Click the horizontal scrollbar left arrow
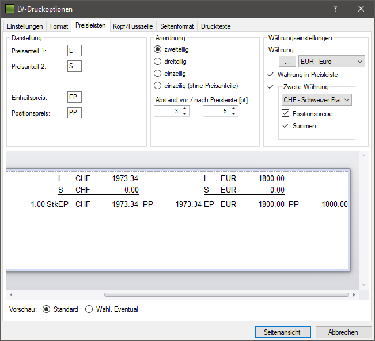This screenshot has width=375, height=341. 11,294
